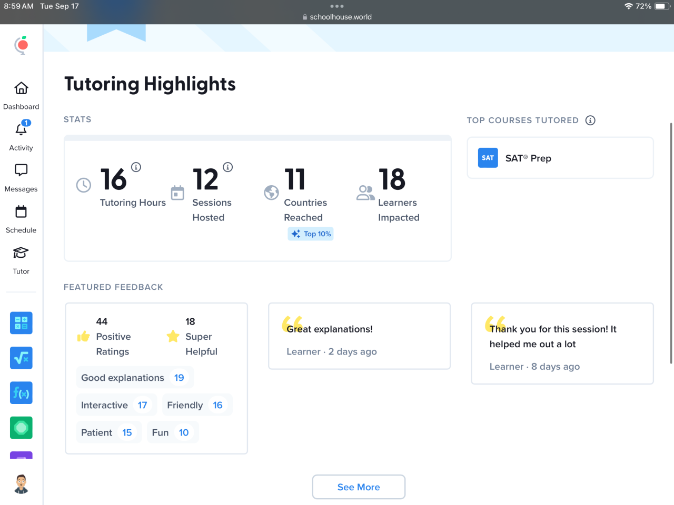Select the Friendly feedback tag
674x505 pixels.
click(197, 405)
